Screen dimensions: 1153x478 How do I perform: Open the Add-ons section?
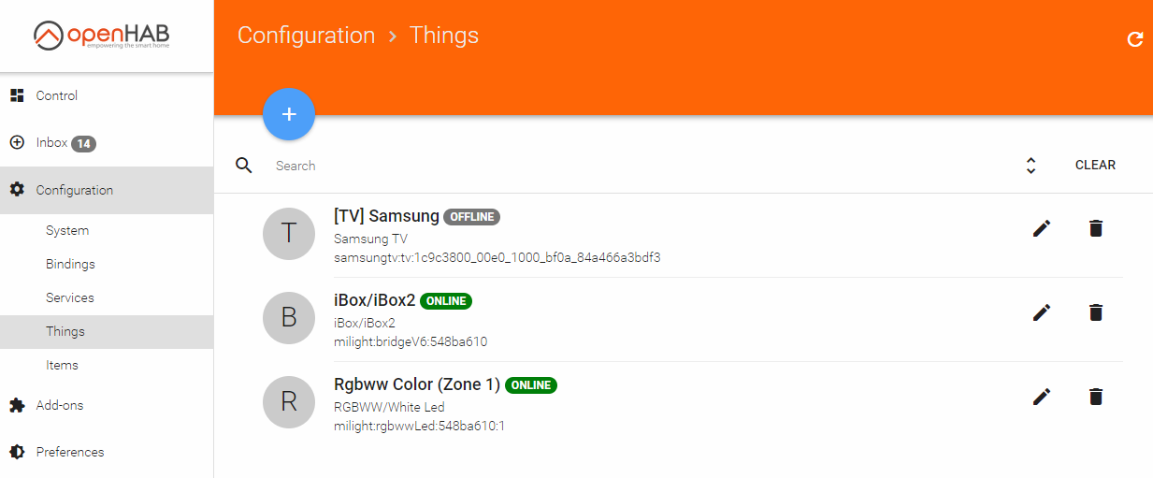coord(107,405)
